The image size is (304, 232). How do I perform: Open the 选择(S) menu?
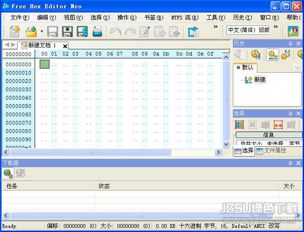point(100,18)
